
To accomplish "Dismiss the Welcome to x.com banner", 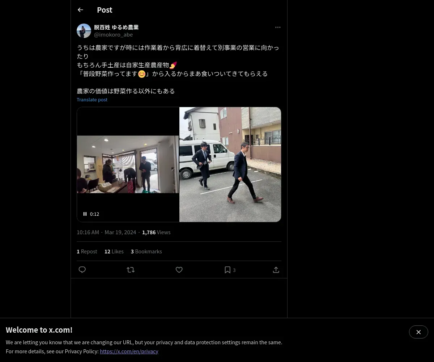I will tap(418, 332).
